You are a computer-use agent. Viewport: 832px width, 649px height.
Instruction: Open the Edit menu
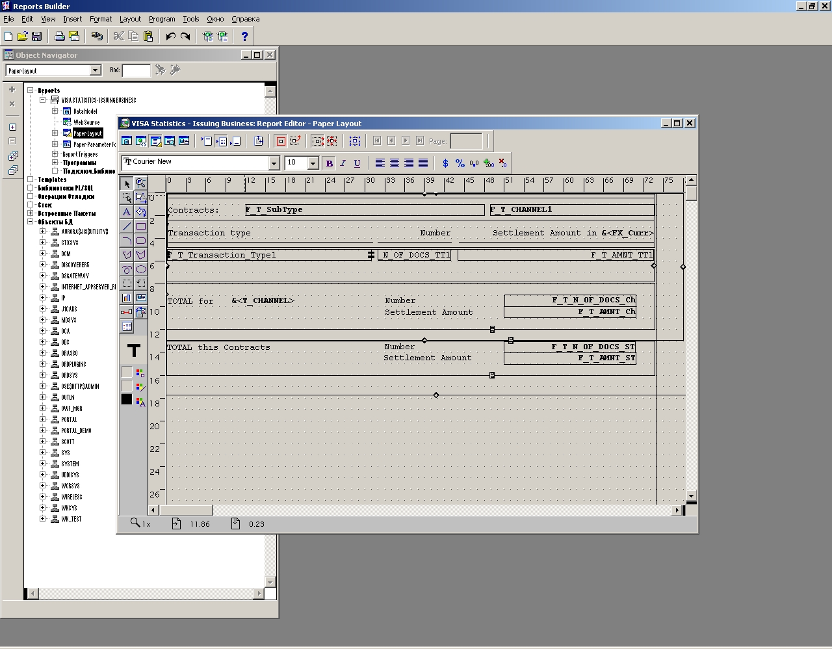[27, 19]
